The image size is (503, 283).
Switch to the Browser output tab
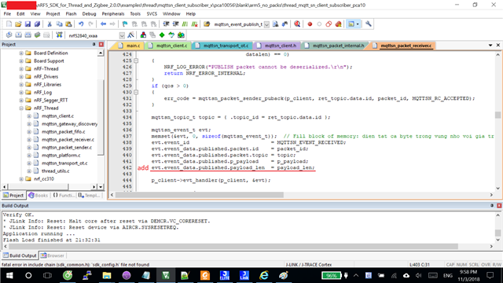click(53, 255)
